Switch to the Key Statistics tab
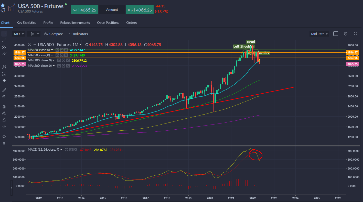 tap(26, 23)
